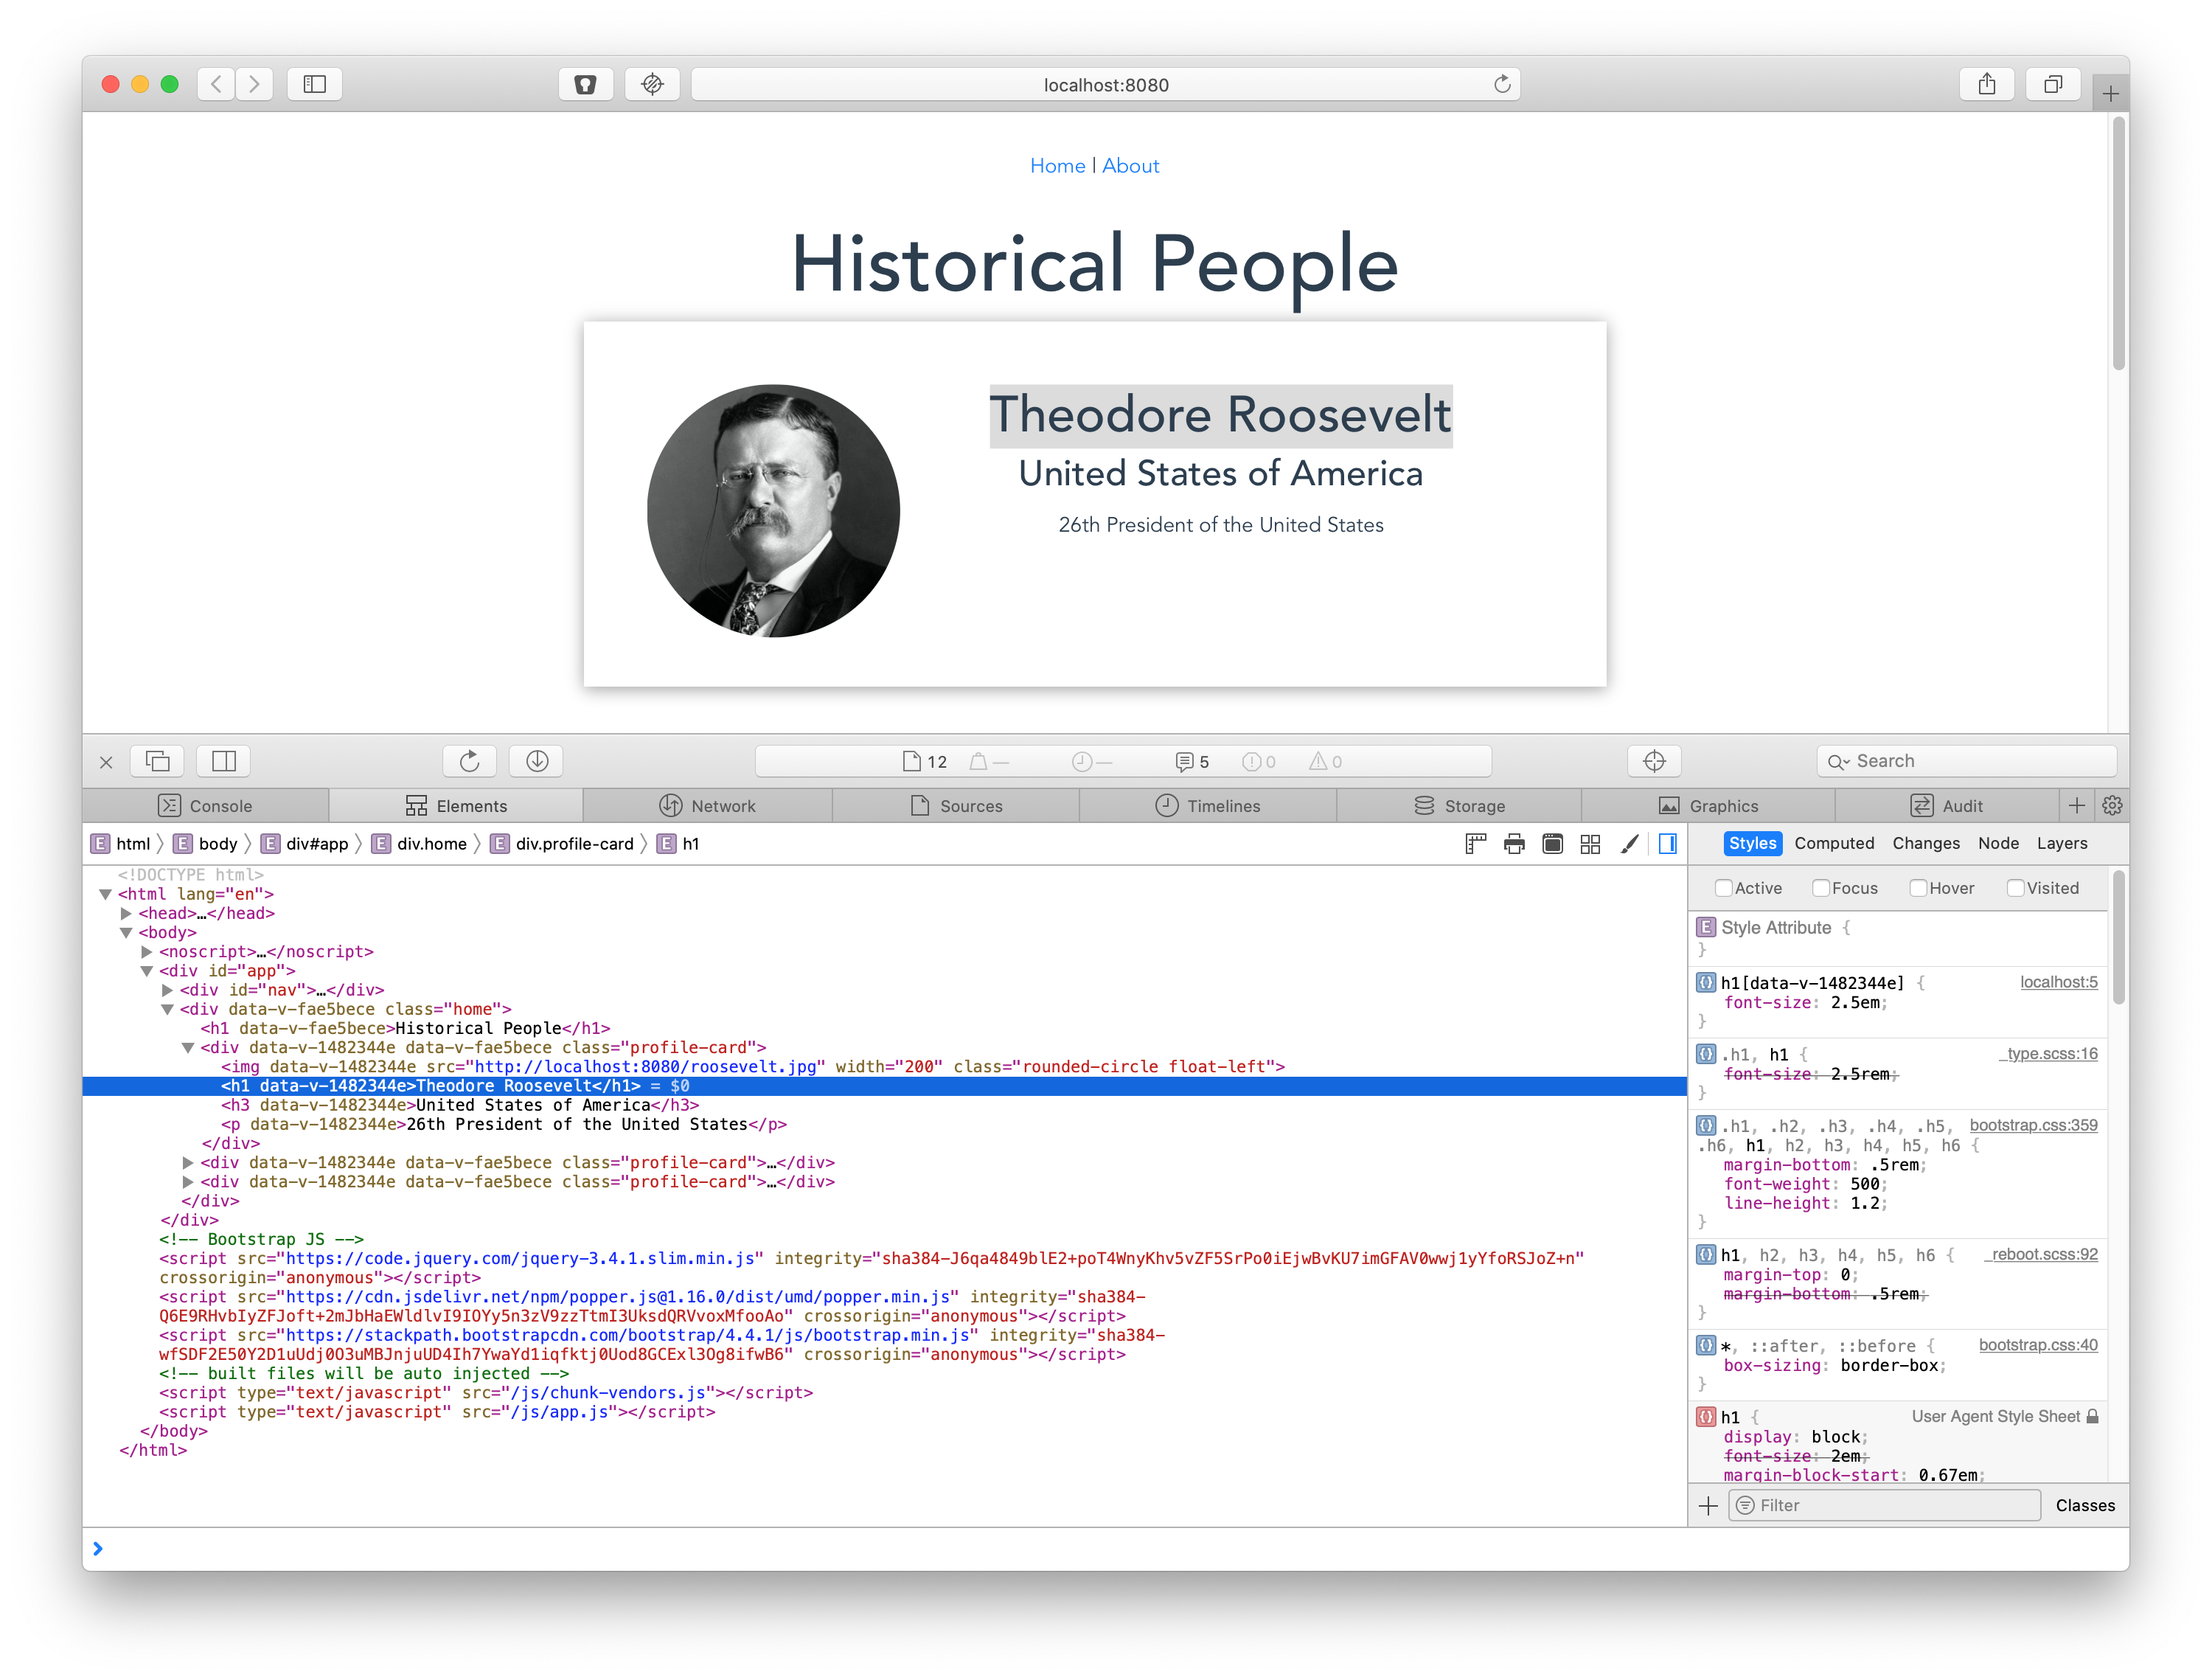Toggle the rulers icon in Elements toolbar
This screenshot has width=2212, height=1680.
click(x=1475, y=844)
